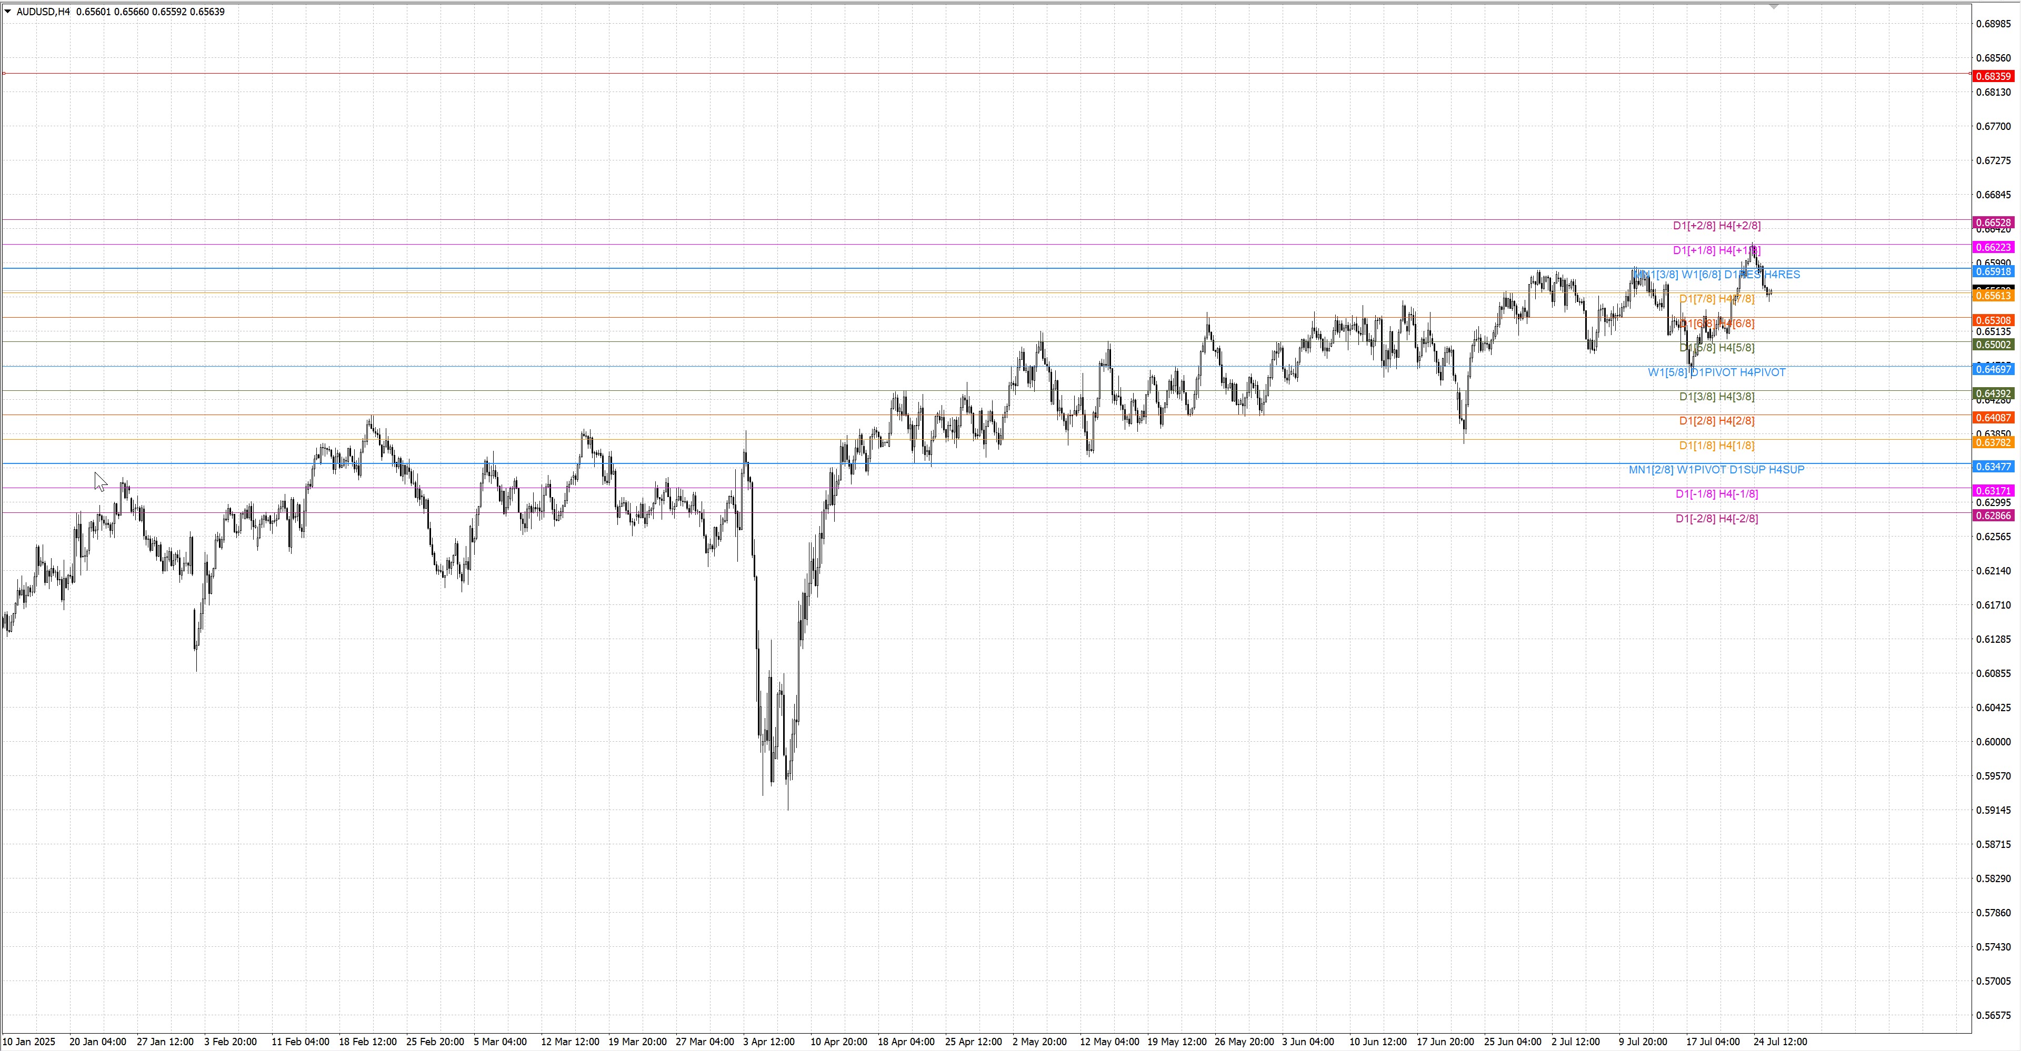
Task: Select the red line's left anchor handle
Action: point(4,74)
